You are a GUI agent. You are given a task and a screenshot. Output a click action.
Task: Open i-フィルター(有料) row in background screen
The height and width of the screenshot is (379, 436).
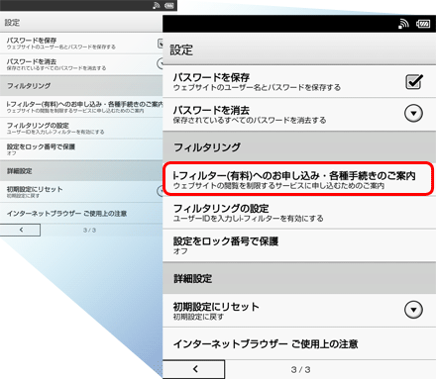click(x=81, y=107)
